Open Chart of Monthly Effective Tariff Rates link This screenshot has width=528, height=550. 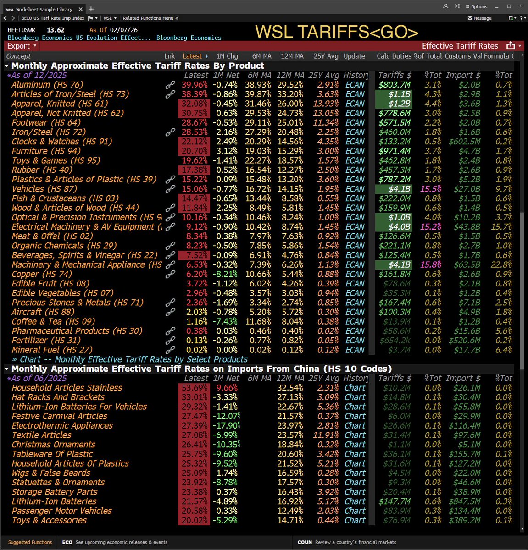(130, 359)
